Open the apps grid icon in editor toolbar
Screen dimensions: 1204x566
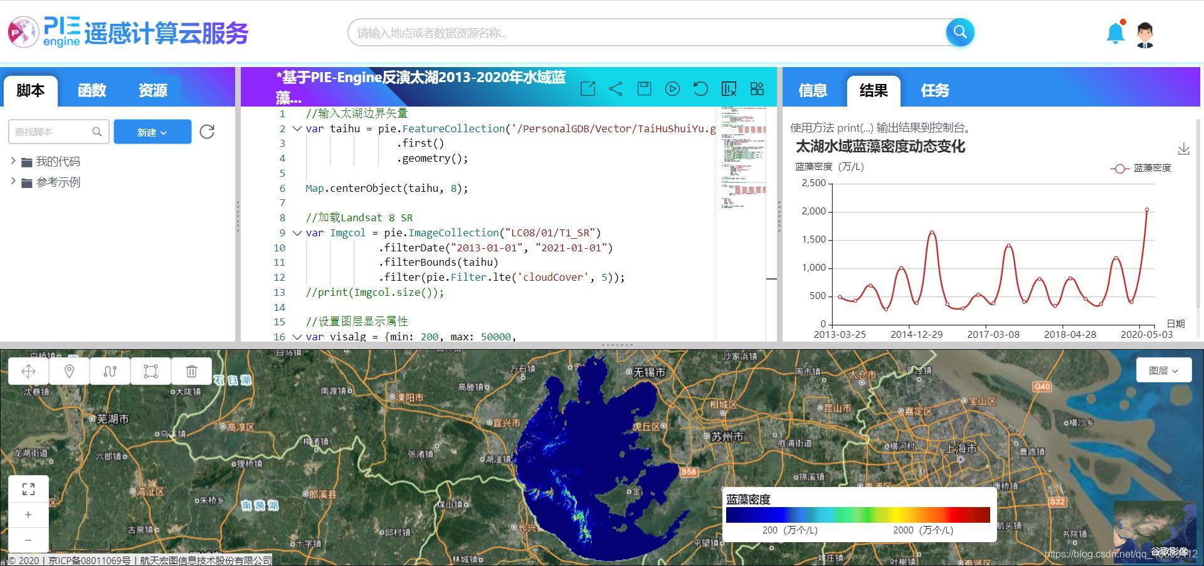tap(757, 89)
